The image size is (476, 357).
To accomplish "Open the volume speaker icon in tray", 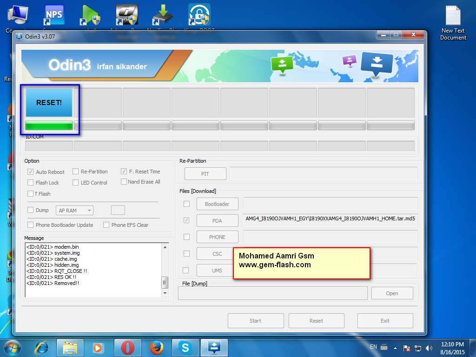I will pyautogui.click(x=429, y=348).
